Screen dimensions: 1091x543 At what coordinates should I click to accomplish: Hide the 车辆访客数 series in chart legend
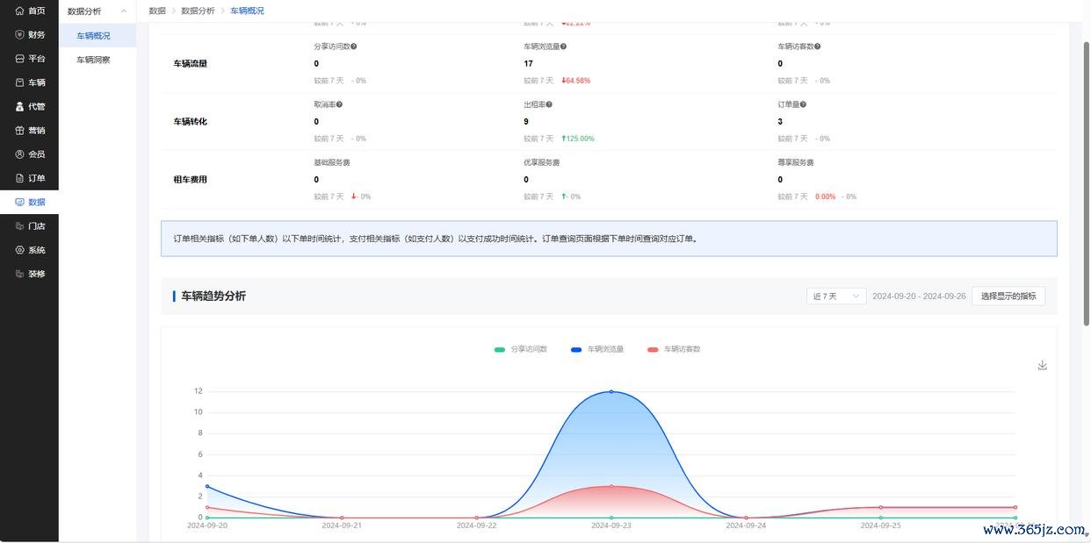point(674,349)
